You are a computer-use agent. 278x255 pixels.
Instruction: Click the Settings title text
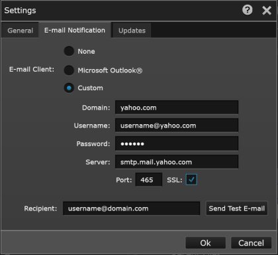[20, 11]
